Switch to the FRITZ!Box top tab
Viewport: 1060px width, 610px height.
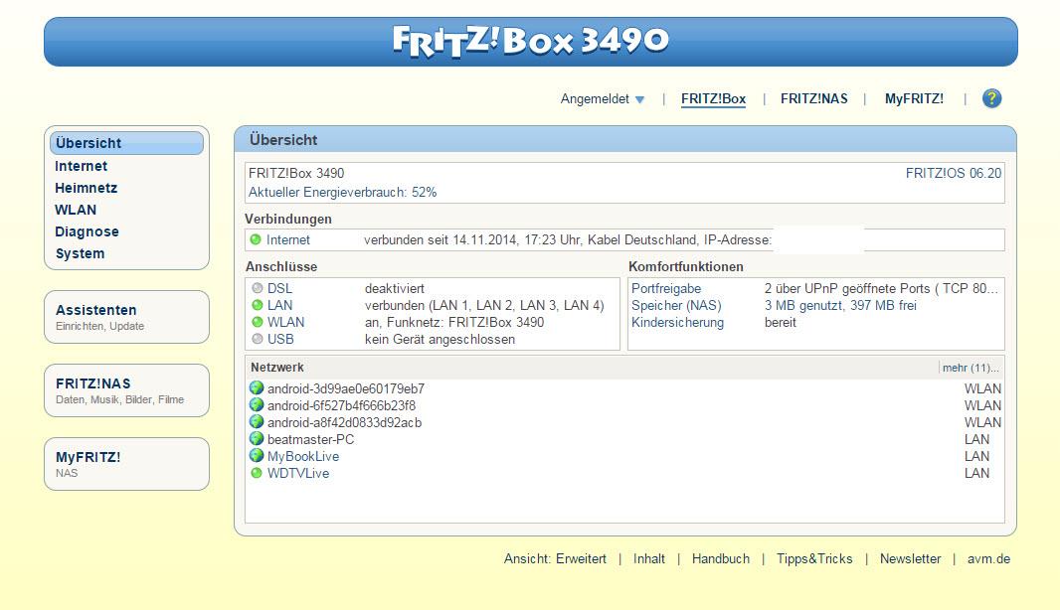click(713, 98)
